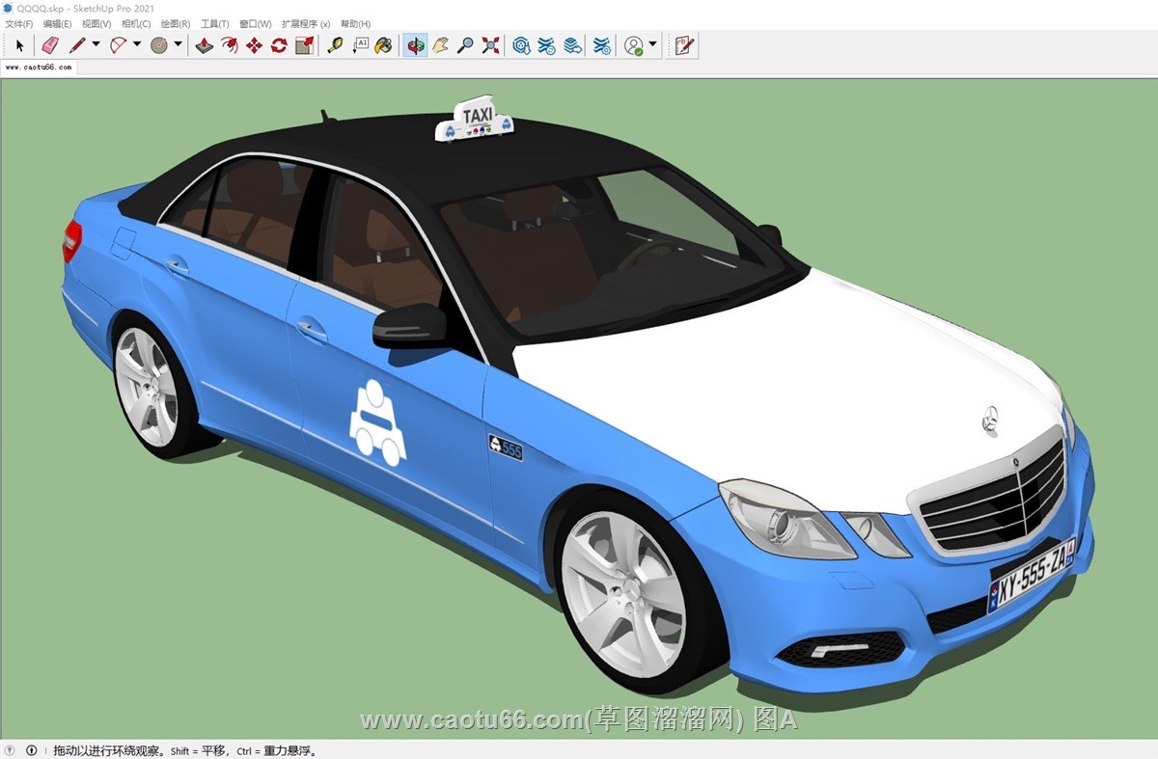Select the Paint Bucket tool

coord(383,45)
